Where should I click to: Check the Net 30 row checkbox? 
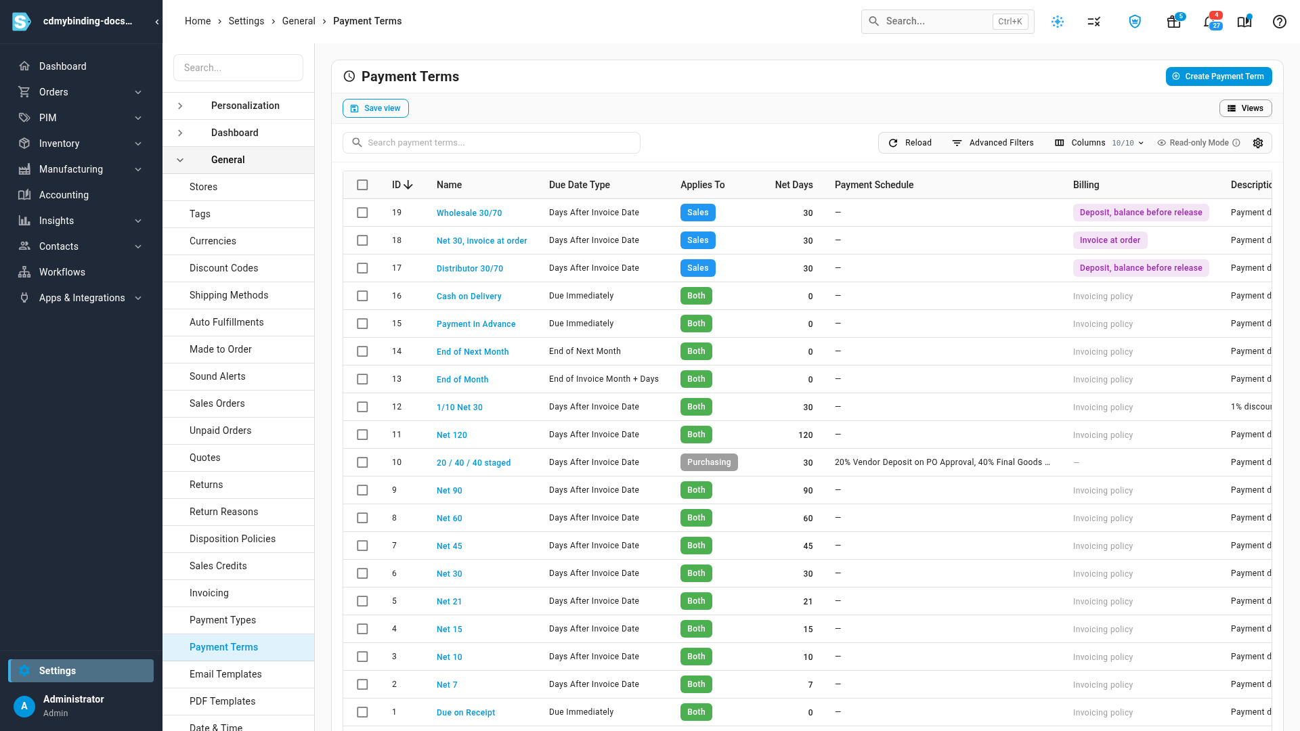click(x=363, y=573)
